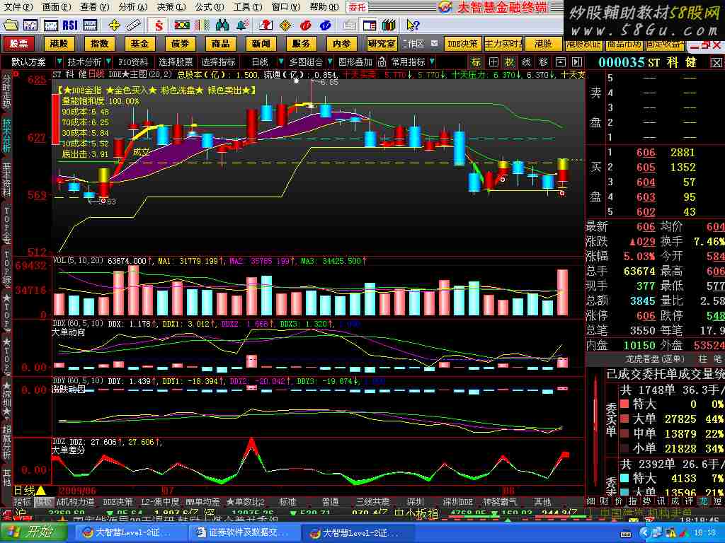Click the 港股 button beside 股票

click(59, 43)
